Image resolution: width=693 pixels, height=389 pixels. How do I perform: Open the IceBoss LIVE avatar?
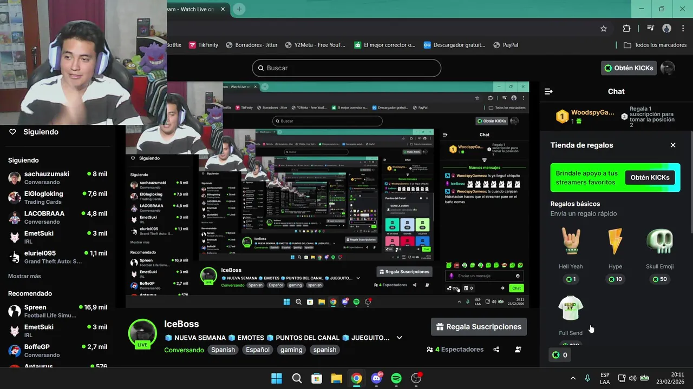(x=142, y=333)
